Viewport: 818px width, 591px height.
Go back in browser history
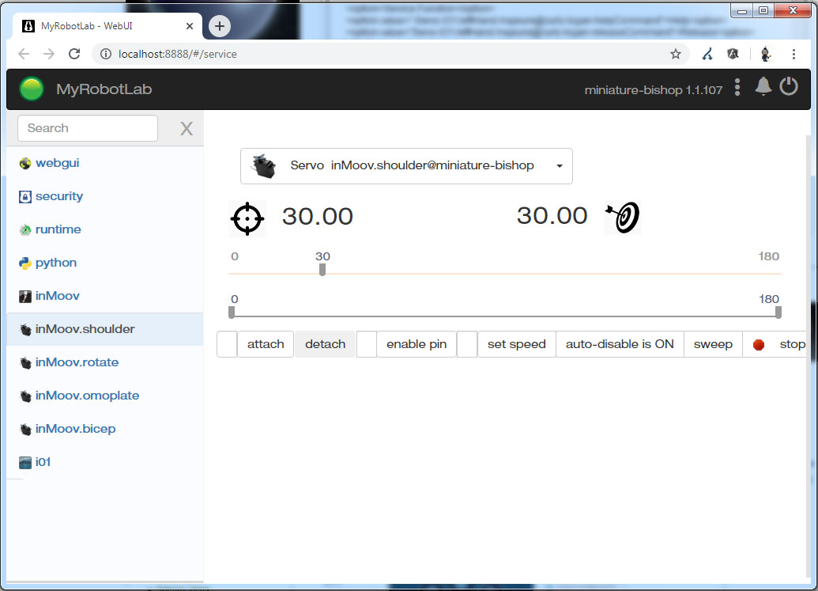click(24, 54)
